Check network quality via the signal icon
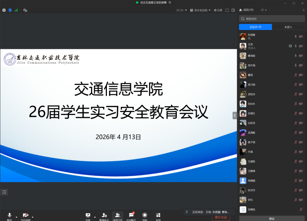Viewport: 307px width, 221px height. pos(16,10)
